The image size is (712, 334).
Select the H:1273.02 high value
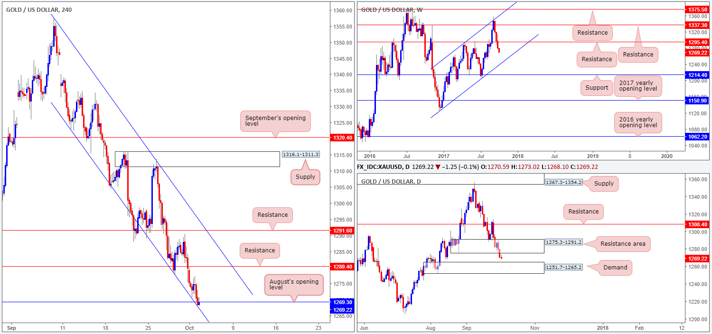(526, 168)
